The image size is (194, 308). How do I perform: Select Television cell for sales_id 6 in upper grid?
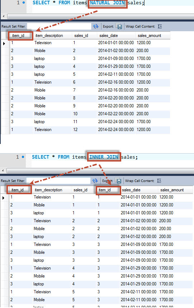click(x=43, y=82)
